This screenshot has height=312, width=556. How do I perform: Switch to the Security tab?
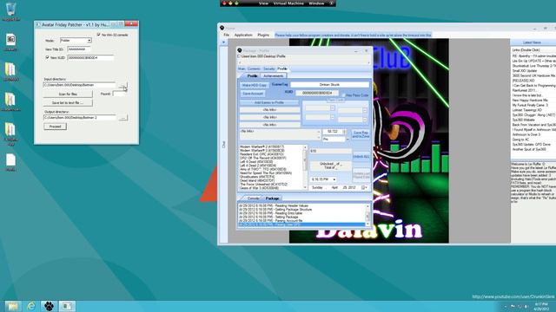point(268,68)
